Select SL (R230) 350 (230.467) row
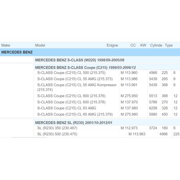Image resolution: width=180 pixels, height=180 pixels. (57, 128)
